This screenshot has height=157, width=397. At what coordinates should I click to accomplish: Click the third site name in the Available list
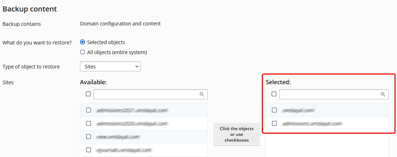(118, 137)
